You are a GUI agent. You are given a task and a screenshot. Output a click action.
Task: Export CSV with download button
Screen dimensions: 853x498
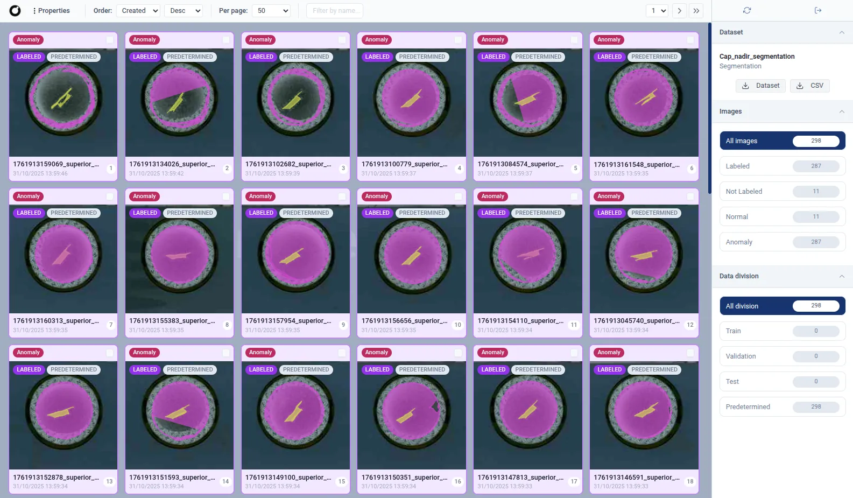click(809, 86)
